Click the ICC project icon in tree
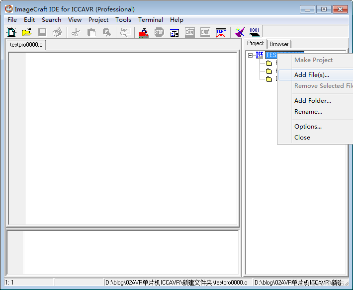This screenshot has height=290, width=353. 260,55
